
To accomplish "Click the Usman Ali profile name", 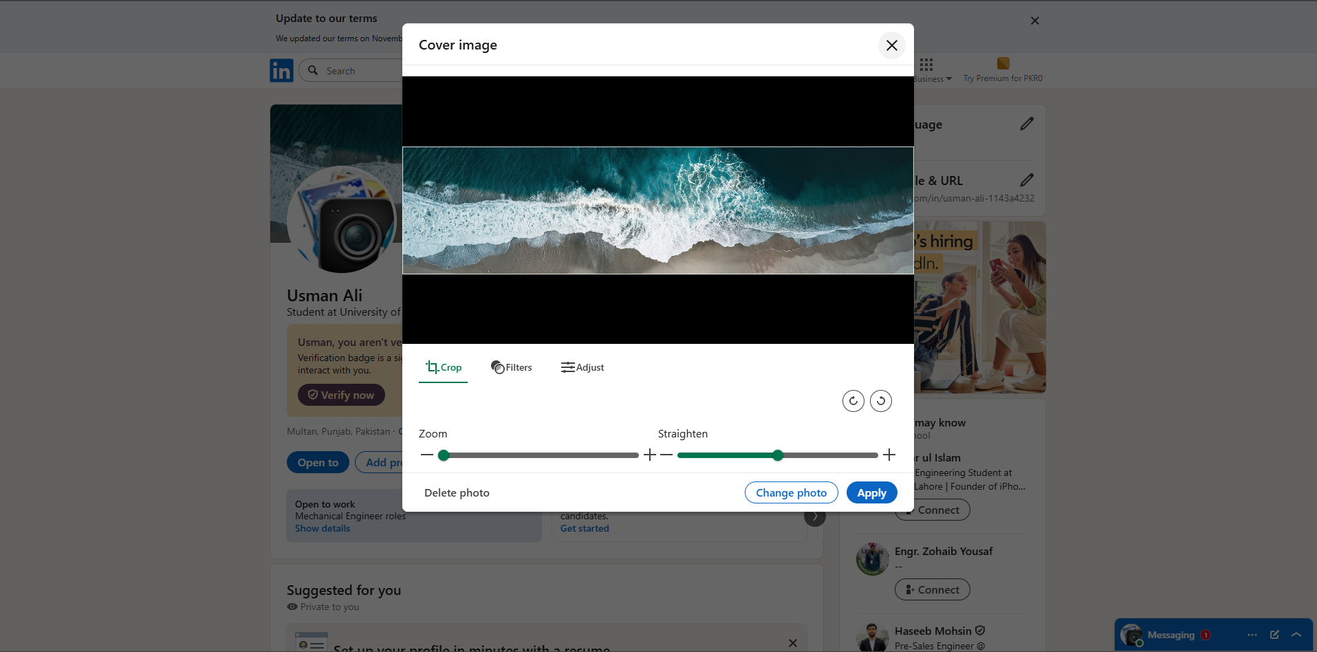I will 325,296.
